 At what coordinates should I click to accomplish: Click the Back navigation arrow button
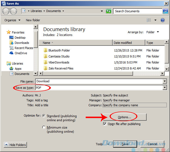tap(6, 11)
